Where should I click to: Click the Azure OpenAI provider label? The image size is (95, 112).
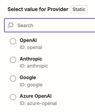point(35,96)
